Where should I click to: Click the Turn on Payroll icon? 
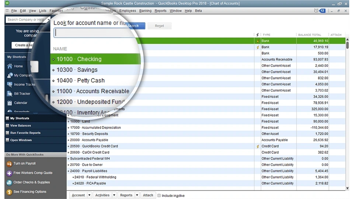pos(9,164)
